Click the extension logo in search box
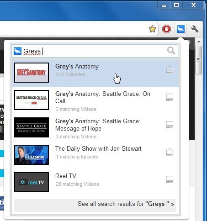The height and width of the screenshot is (221, 207). [x=17, y=51]
